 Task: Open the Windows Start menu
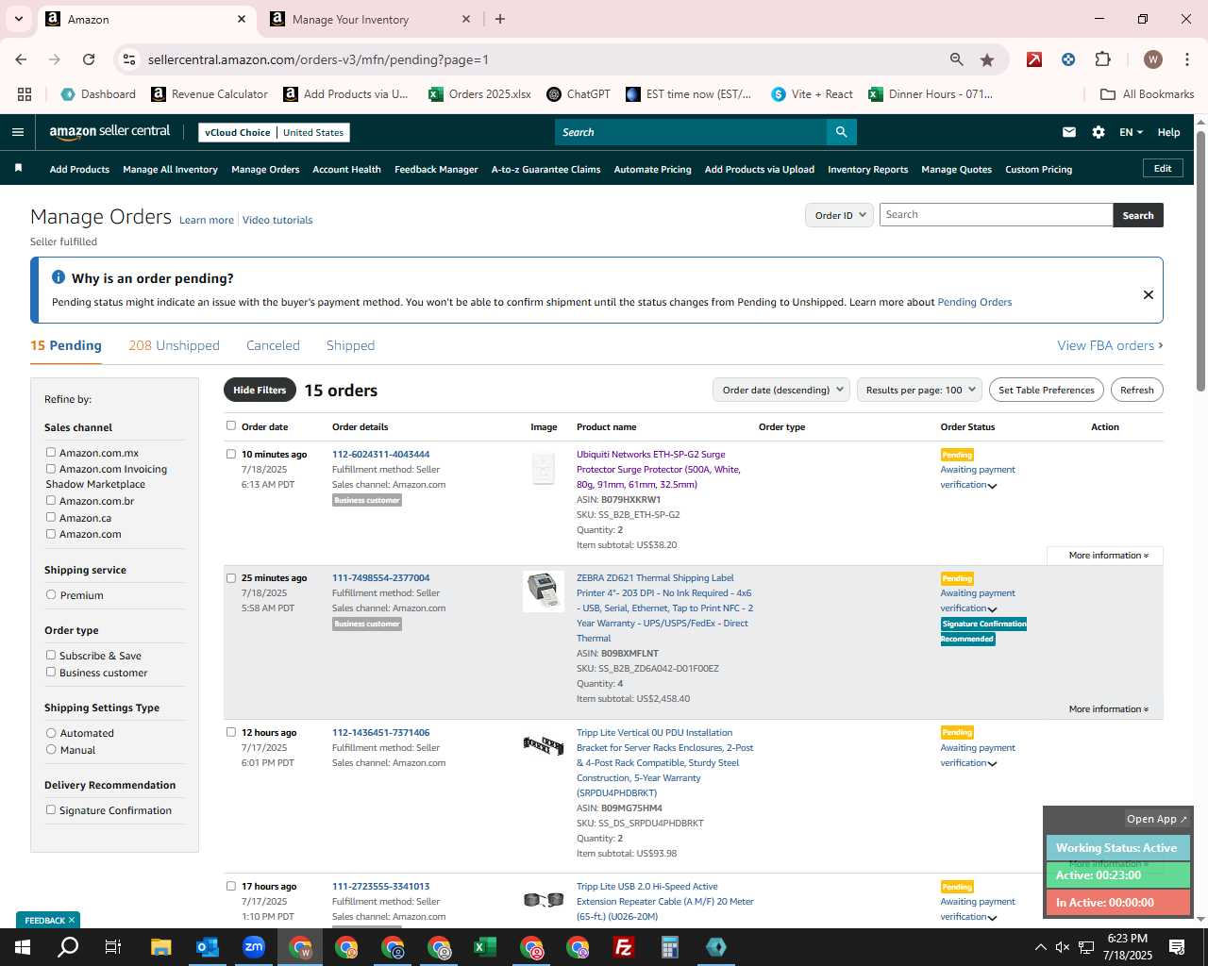tap(23, 947)
